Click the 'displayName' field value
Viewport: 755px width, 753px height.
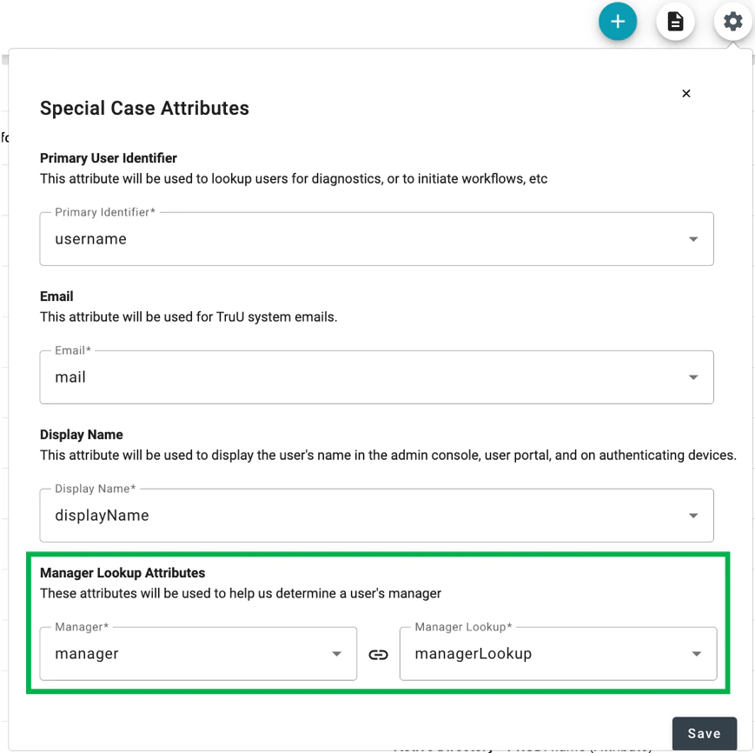[x=102, y=516]
